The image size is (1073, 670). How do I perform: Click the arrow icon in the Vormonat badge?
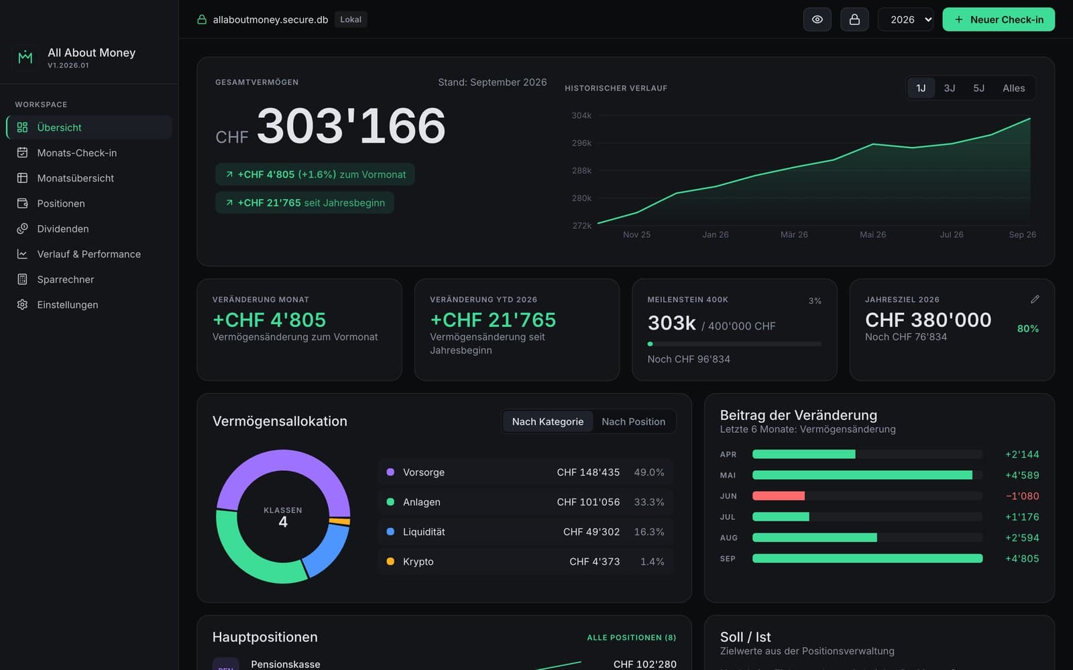(x=229, y=174)
